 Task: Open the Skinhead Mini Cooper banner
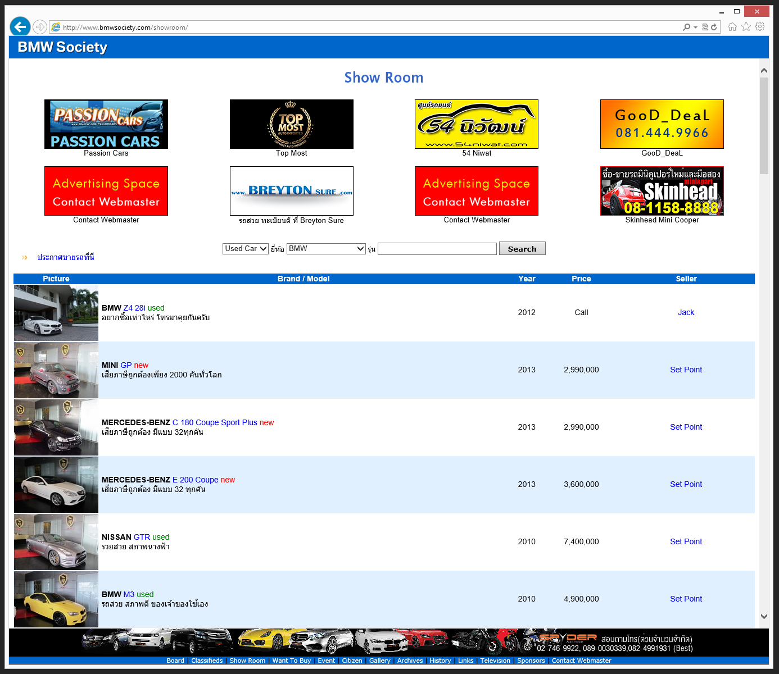pos(662,191)
